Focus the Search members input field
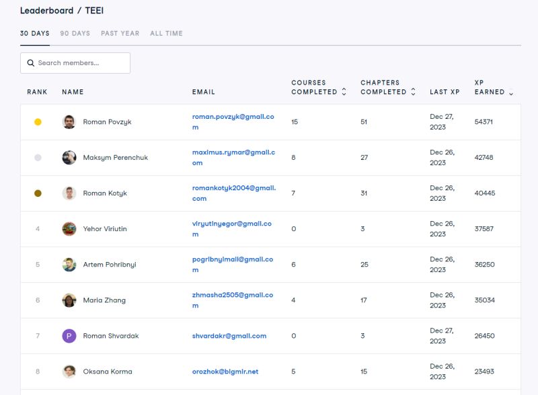Image resolution: width=538 pixels, height=395 pixels. [81, 63]
